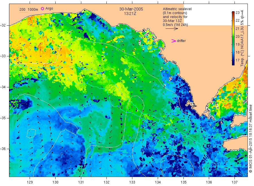Click the magenta drifter arrowhead symbol
The width and height of the screenshot is (254, 186).
[174, 41]
